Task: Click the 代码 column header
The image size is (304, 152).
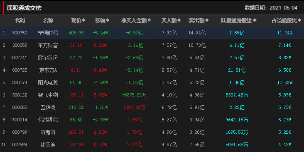Action: (x=20, y=20)
